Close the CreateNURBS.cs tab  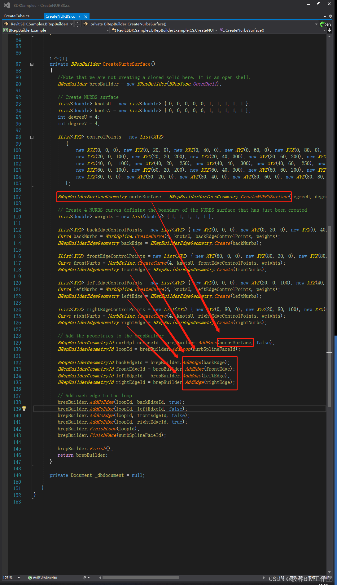86,16
